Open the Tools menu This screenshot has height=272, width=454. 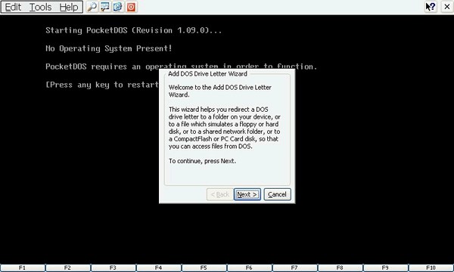(41, 7)
